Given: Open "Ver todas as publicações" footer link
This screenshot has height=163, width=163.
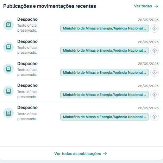Looking at the screenshot, I should (81, 154).
